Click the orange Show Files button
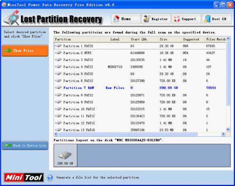 coord(25,50)
